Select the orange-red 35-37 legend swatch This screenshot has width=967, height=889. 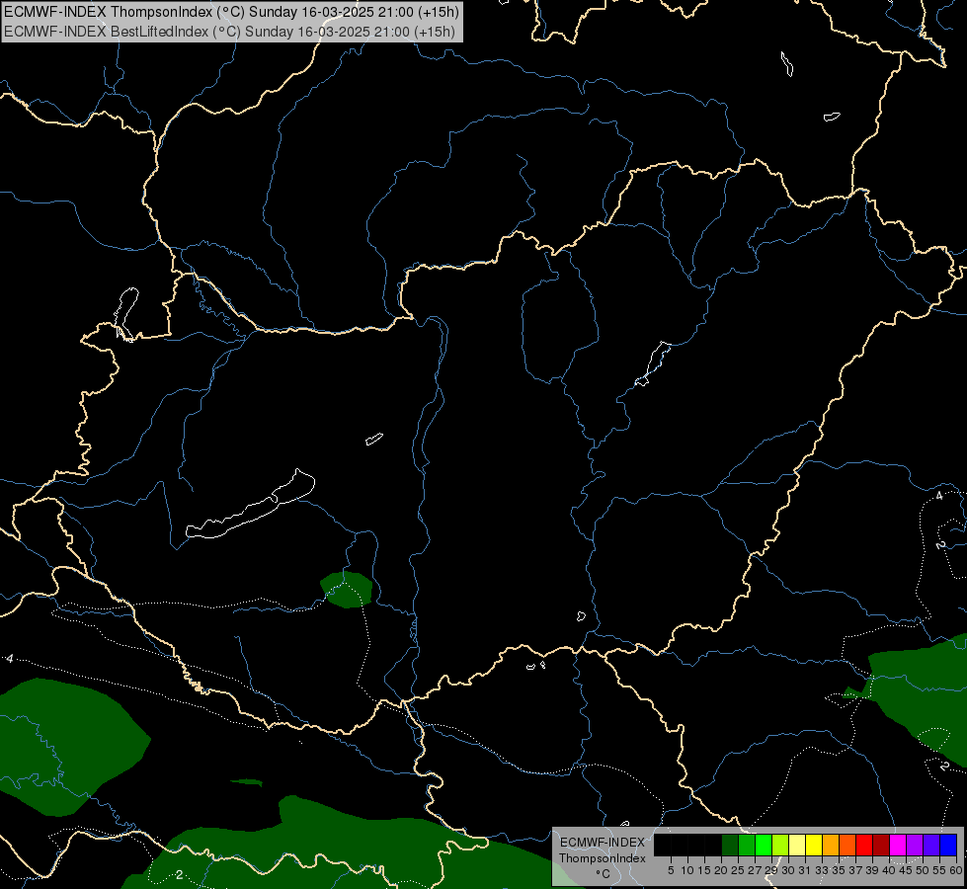pos(847,845)
